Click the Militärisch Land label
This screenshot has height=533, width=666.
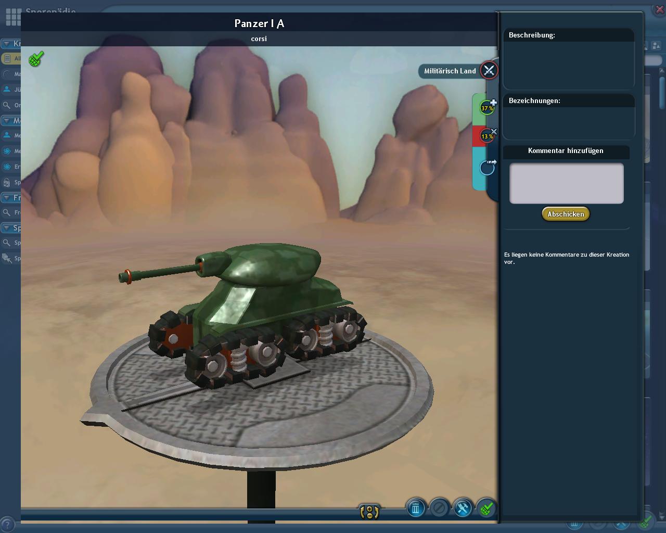point(450,71)
